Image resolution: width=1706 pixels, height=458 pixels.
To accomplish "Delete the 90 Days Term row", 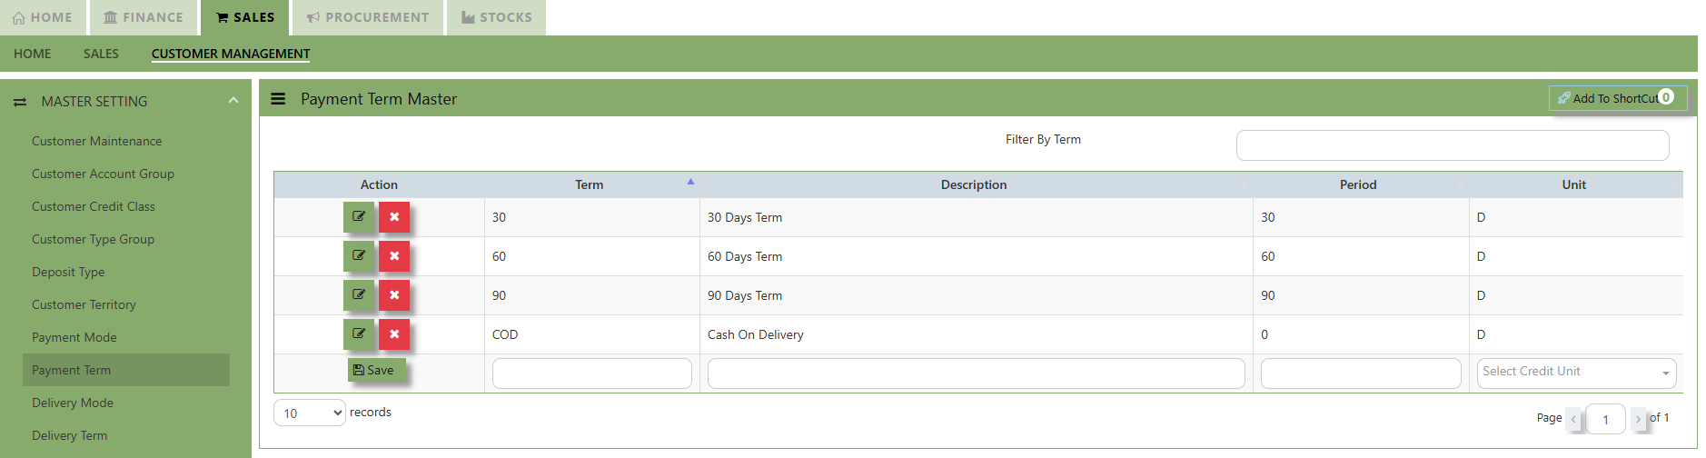I will click(394, 295).
